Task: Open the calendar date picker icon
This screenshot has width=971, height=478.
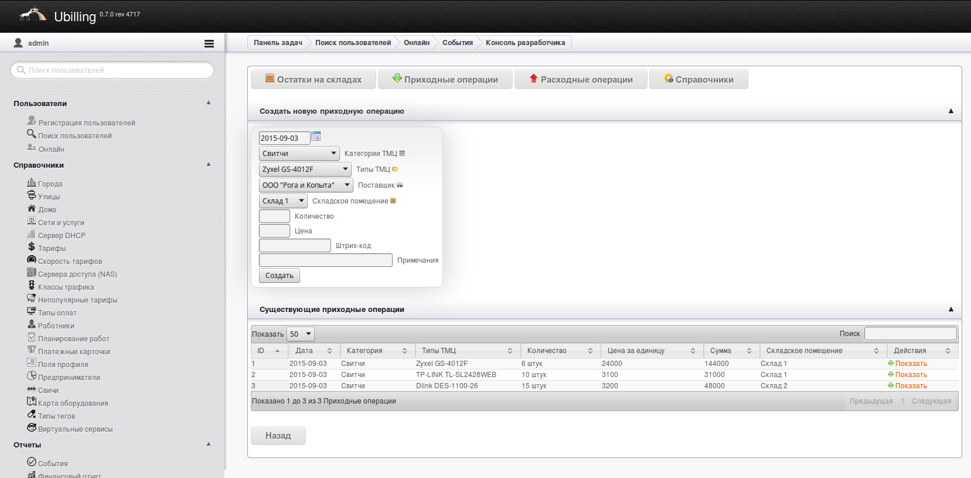Action: point(316,137)
